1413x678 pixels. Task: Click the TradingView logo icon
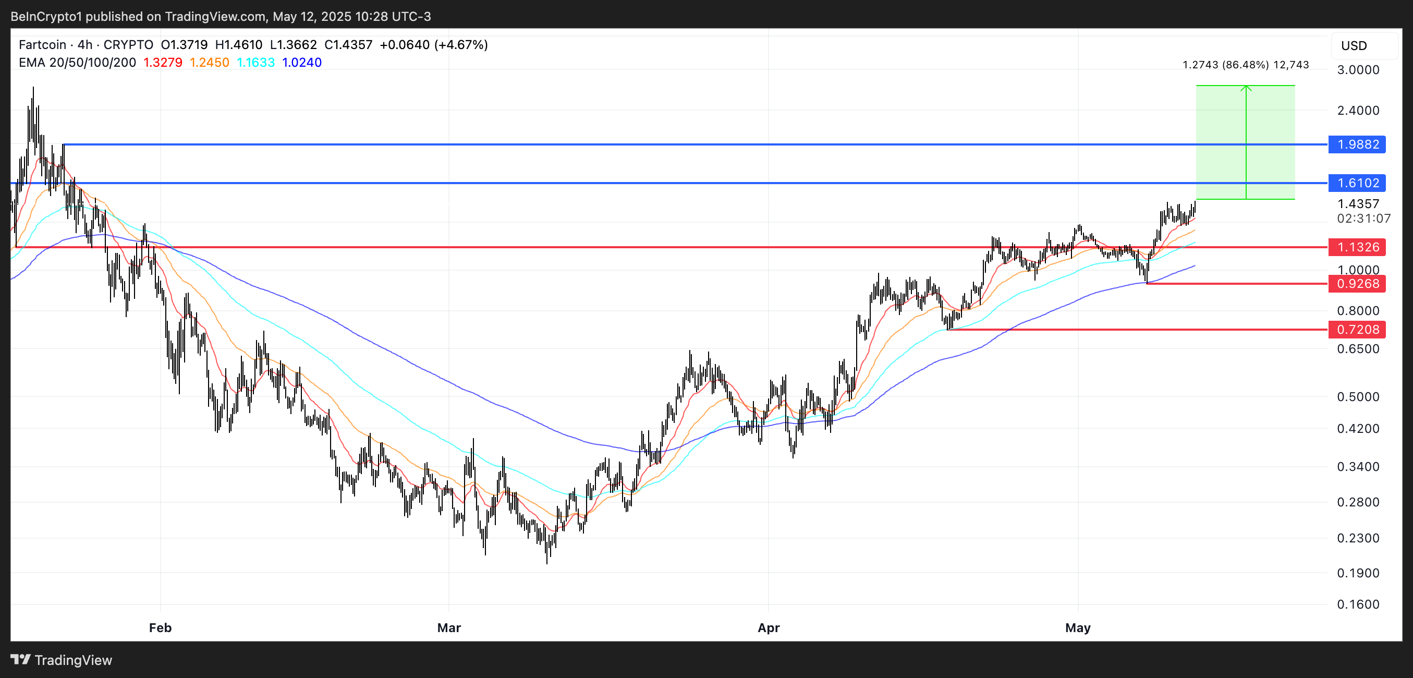tap(20, 659)
